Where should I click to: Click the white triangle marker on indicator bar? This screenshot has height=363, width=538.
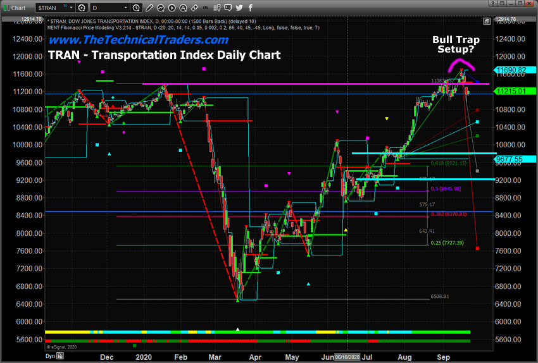click(237, 329)
